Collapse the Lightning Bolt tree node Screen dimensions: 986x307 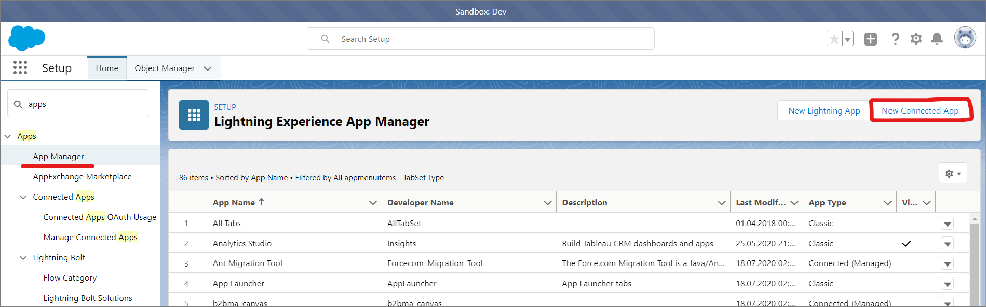23,258
